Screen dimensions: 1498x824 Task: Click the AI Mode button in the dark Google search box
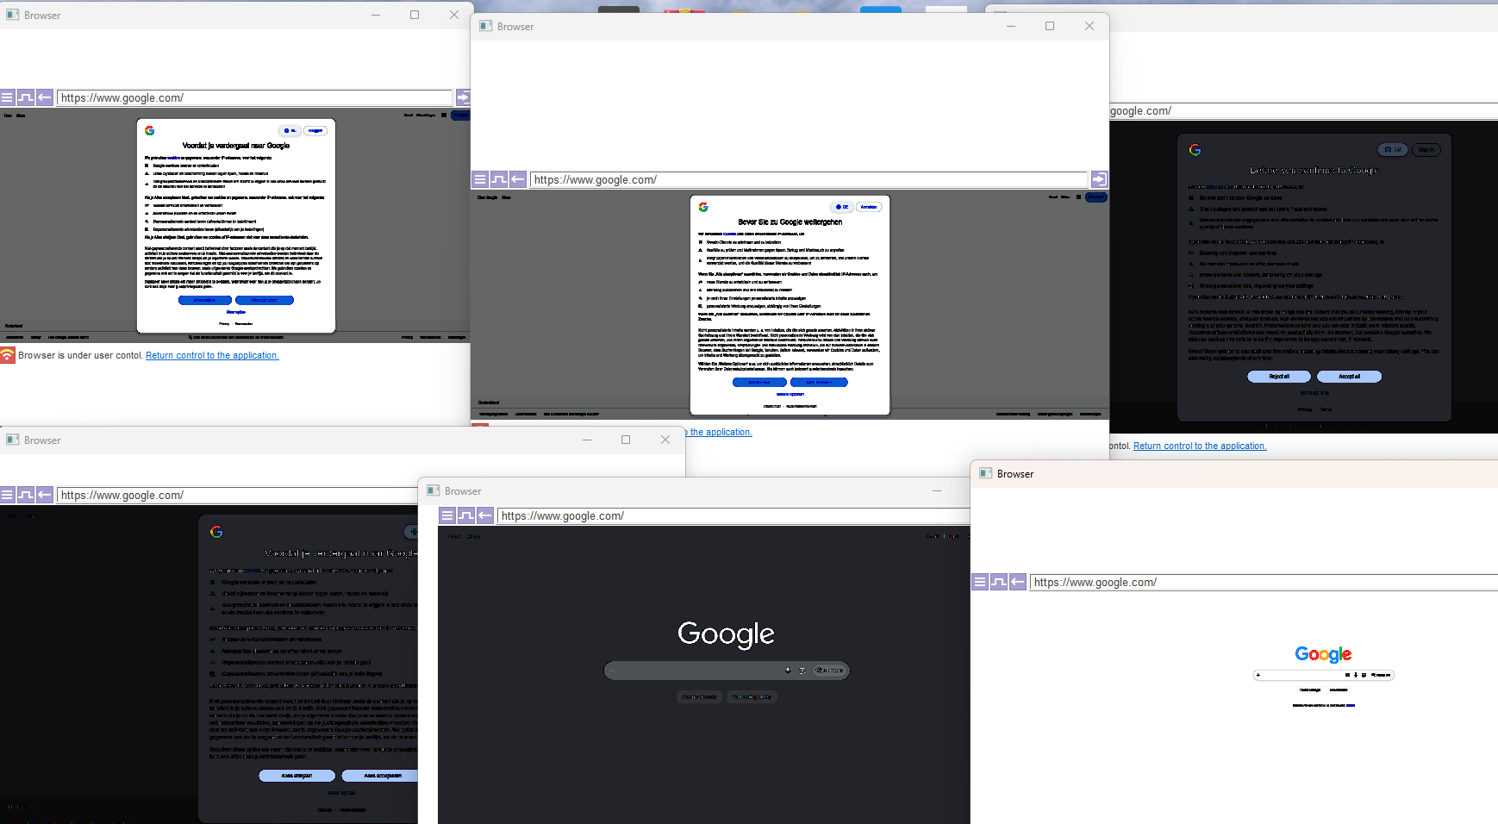[829, 671]
